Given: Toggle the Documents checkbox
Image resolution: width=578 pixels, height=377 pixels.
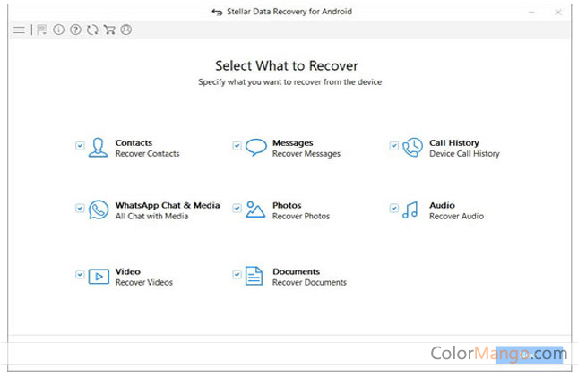Looking at the screenshot, I should click(x=237, y=275).
